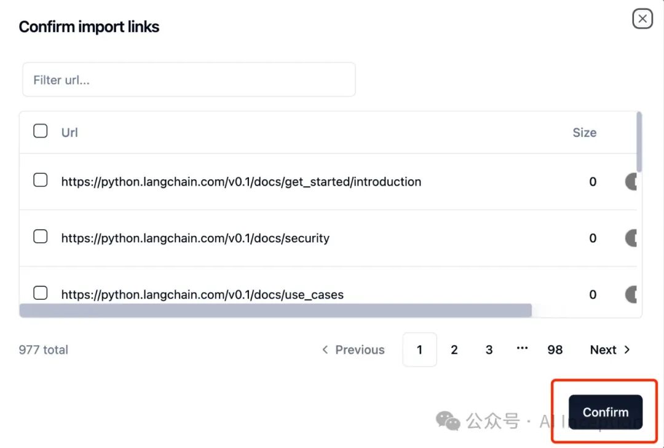
Task: Toggle the switch on the introduction row
Action: [631, 182]
